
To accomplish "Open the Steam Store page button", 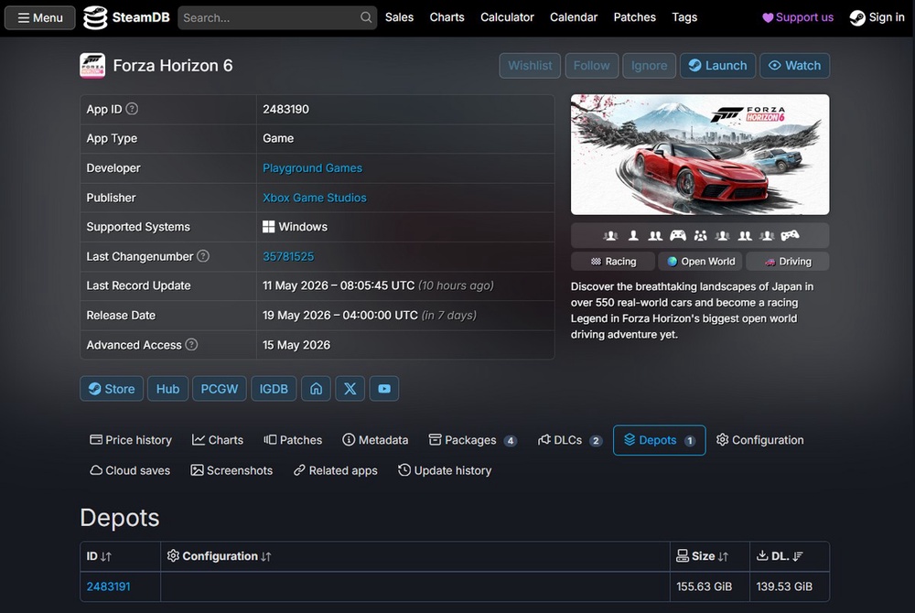I will pos(112,389).
